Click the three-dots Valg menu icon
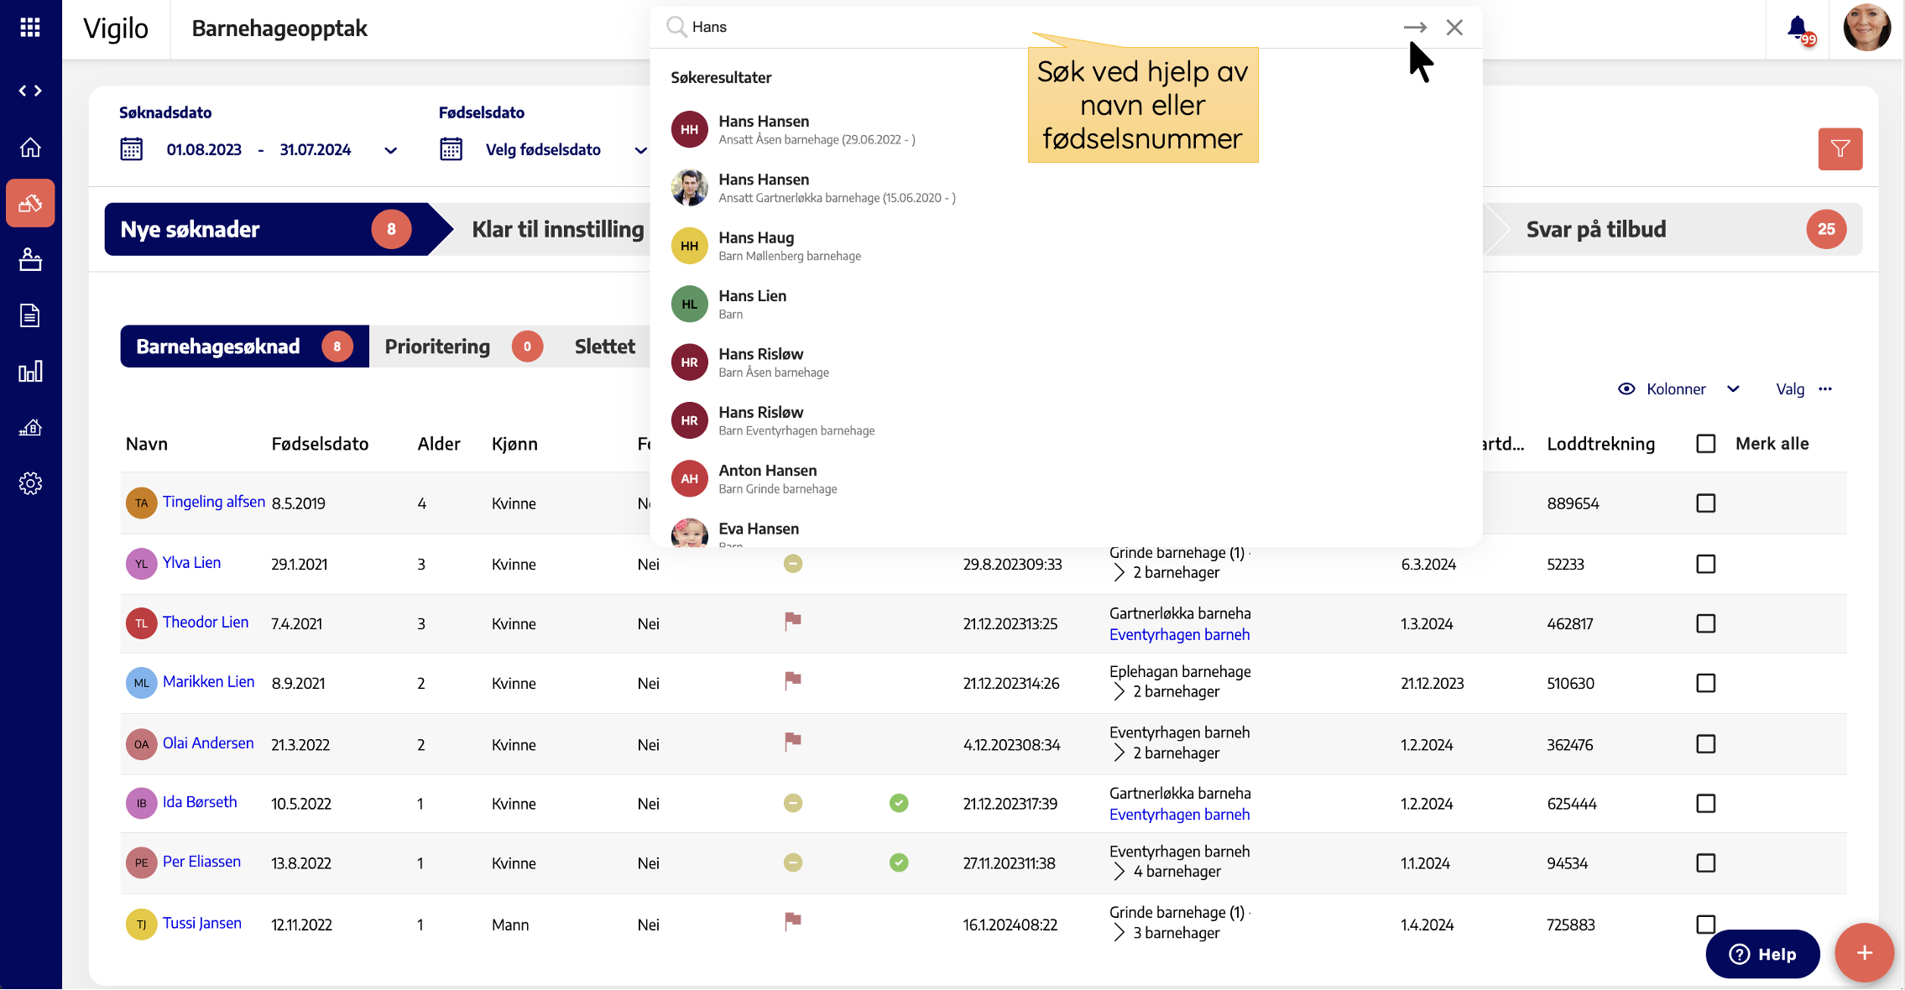This screenshot has height=990, width=1905. point(1825,389)
